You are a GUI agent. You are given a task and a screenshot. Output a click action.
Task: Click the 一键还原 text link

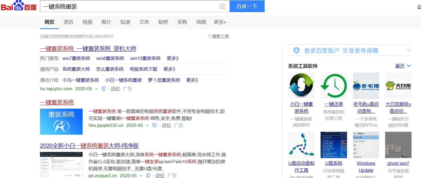(334, 104)
